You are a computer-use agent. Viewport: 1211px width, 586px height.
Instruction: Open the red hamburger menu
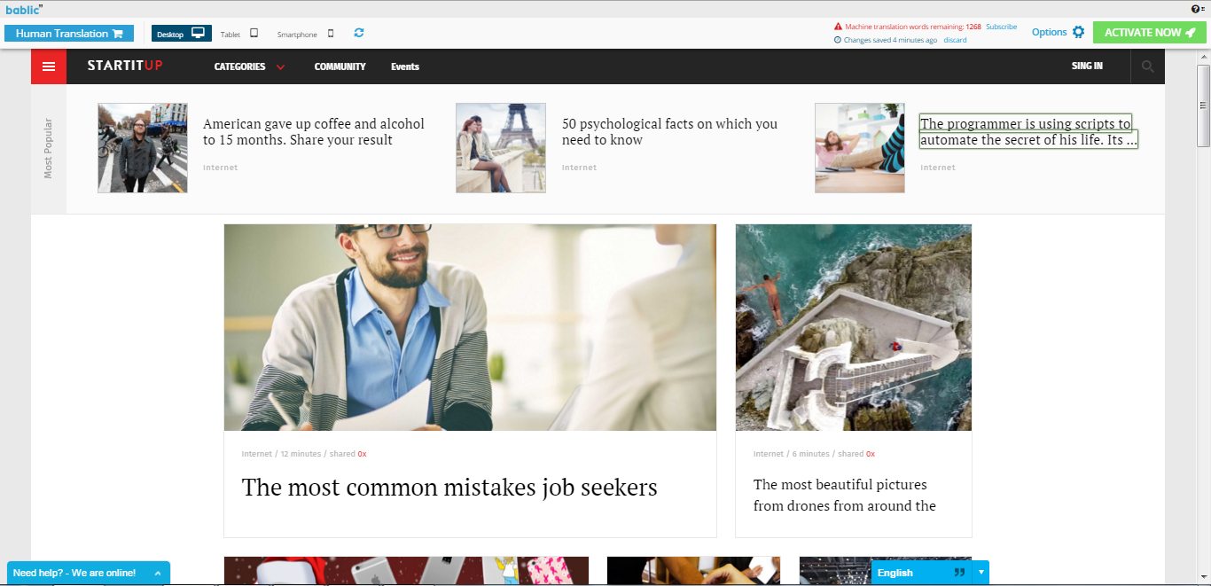[x=49, y=66]
